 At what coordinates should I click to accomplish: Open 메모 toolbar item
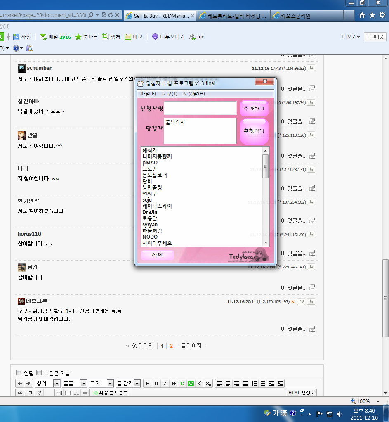coord(134,37)
